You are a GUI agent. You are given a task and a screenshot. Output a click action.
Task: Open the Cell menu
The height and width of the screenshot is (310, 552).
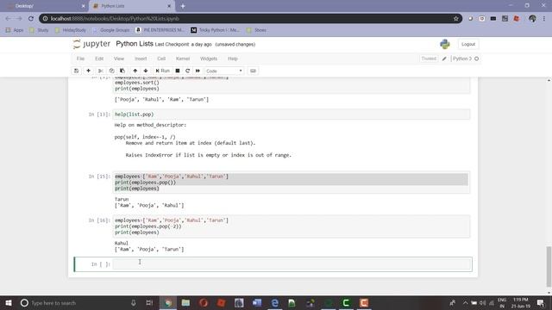[x=161, y=59]
